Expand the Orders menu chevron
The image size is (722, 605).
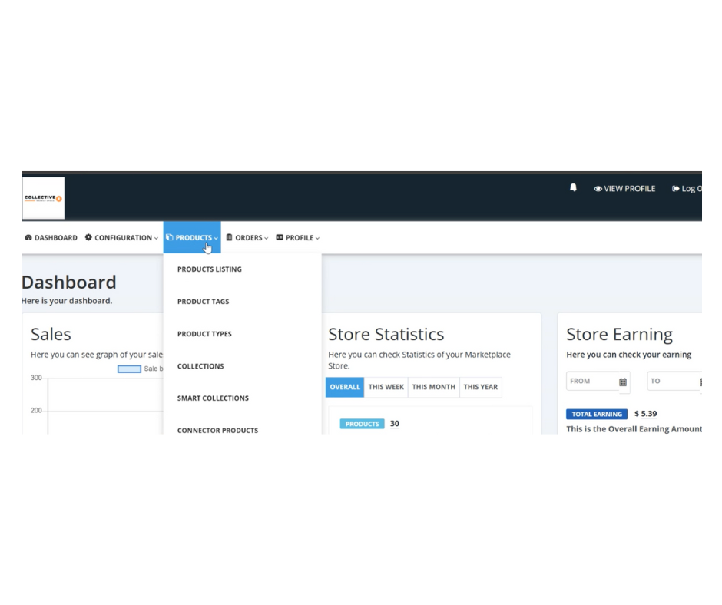(267, 239)
